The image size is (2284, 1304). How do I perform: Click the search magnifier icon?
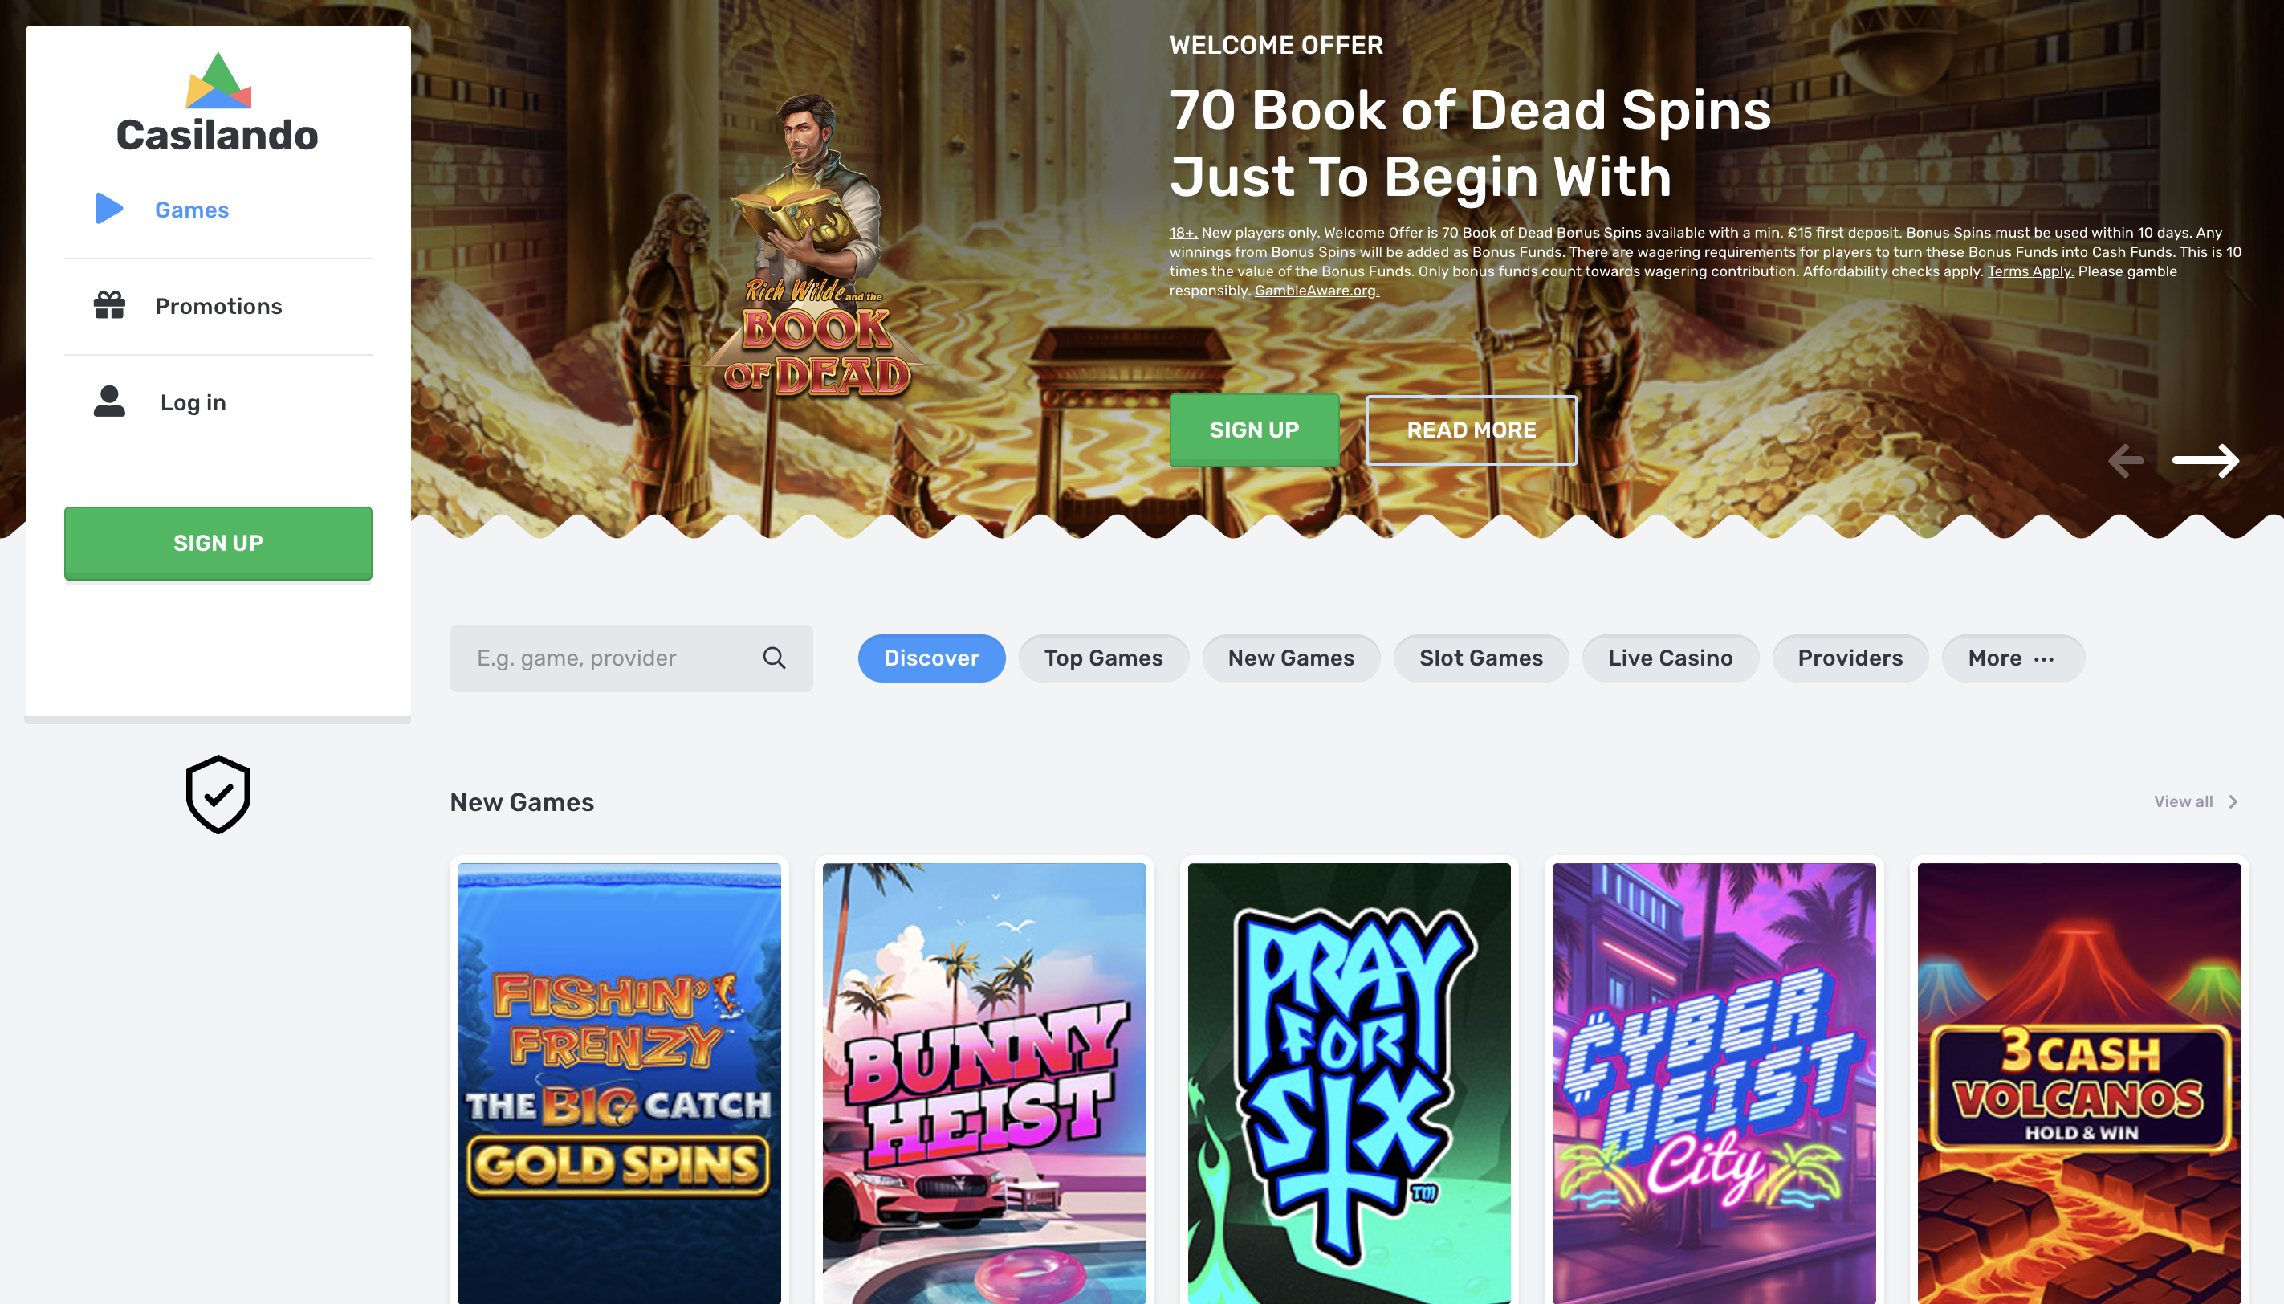(x=775, y=658)
